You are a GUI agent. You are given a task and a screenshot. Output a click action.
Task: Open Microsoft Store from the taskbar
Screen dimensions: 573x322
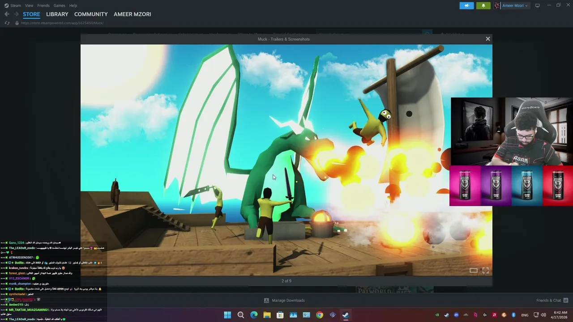click(x=280, y=315)
